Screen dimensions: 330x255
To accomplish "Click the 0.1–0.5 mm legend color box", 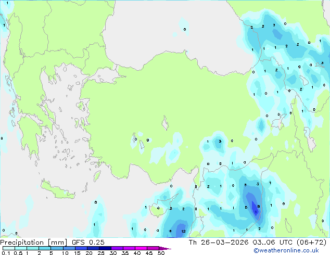I will pos(9,248).
